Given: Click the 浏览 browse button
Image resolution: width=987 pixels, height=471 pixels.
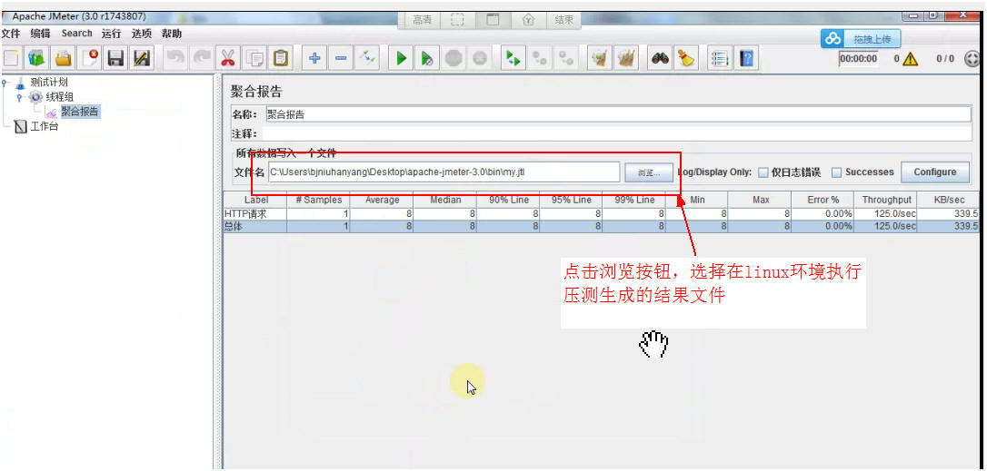Looking at the screenshot, I should [x=648, y=172].
